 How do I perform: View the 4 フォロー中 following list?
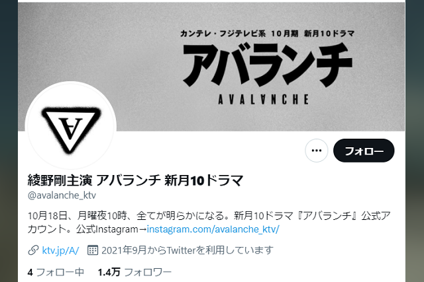56,272
